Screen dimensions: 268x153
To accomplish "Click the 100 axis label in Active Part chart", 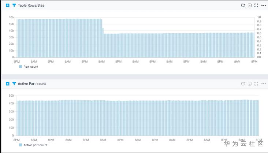I will 11,128.
